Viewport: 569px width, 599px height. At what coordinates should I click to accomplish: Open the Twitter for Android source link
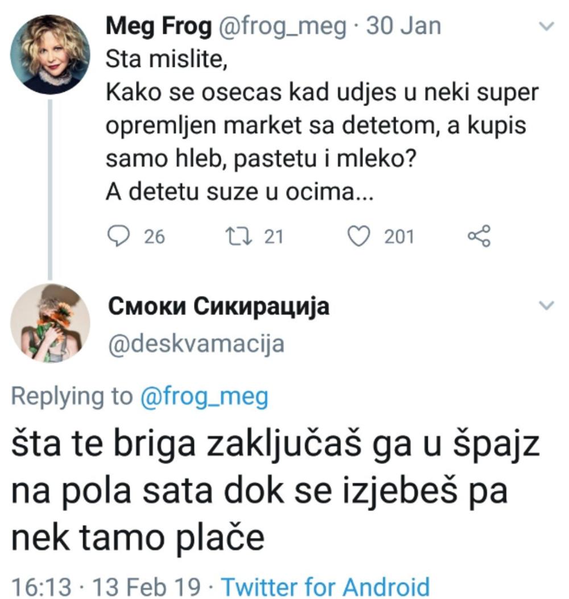tap(324, 585)
